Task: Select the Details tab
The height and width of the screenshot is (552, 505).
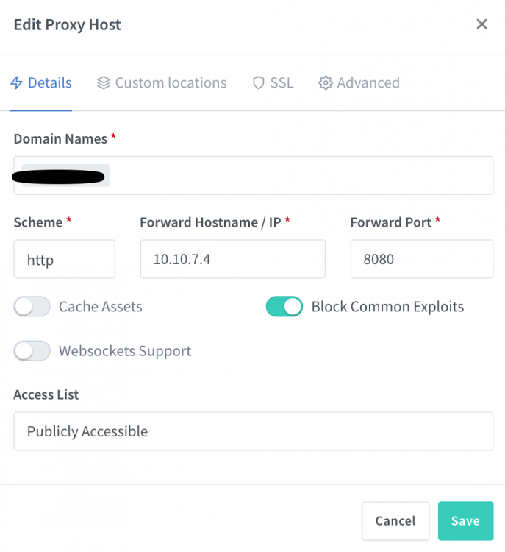Action: coord(40,83)
